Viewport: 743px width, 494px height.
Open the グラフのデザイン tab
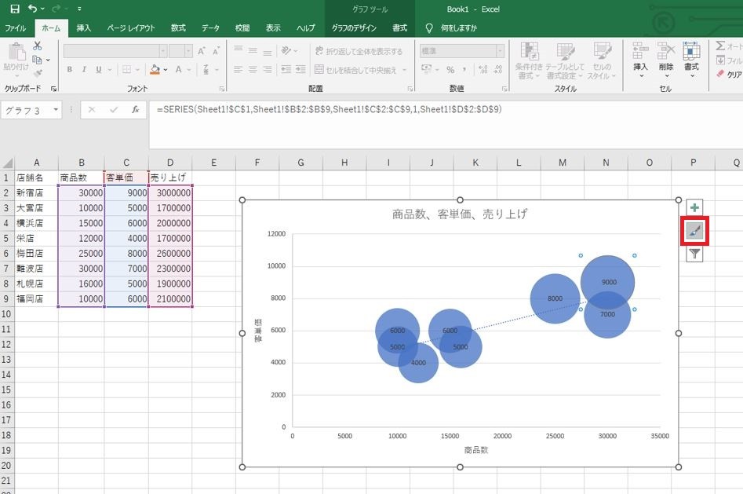click(354, 28)
